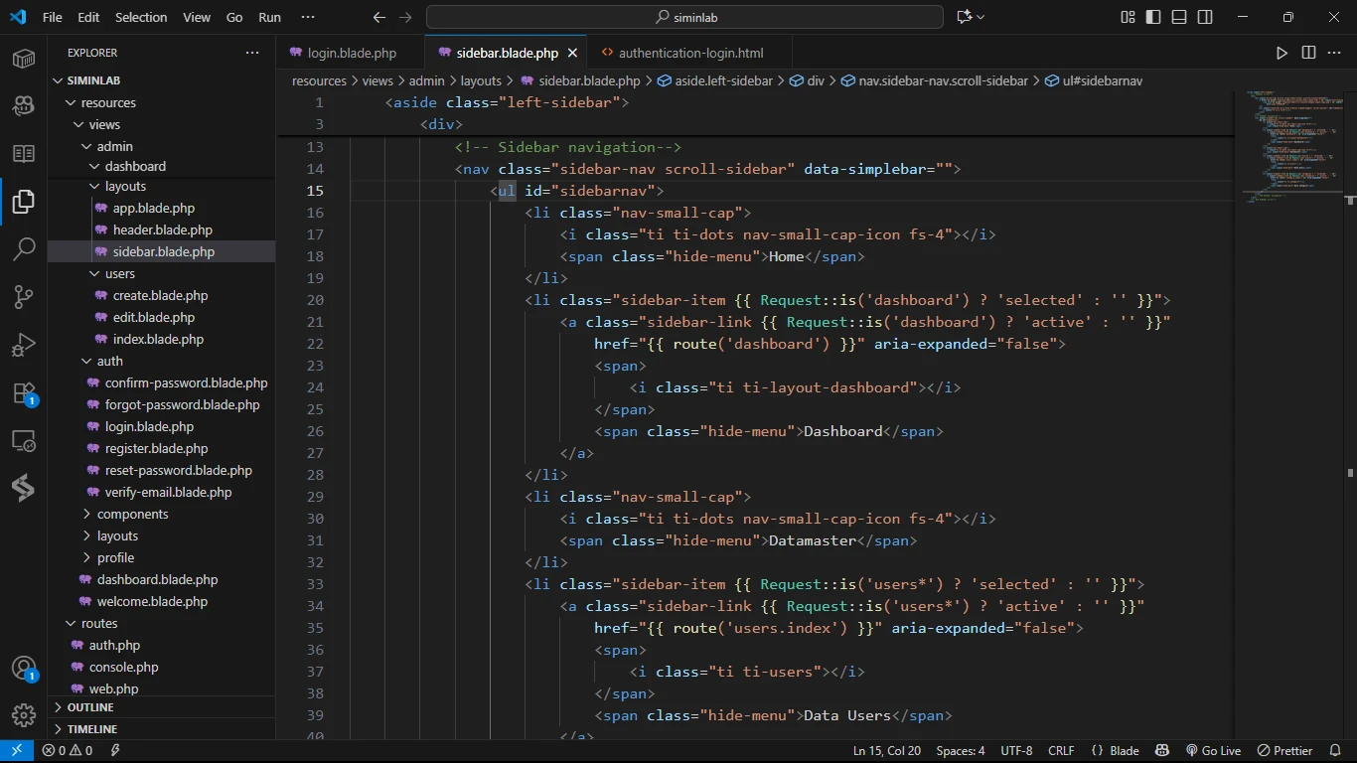1357x763 pixels.
Task: Open the Manage gear settings icon
Action: [24, 715]
